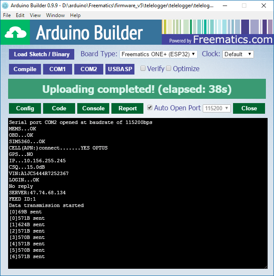Click the 'CSQ...15.0dB' console line

click(27, 167)
